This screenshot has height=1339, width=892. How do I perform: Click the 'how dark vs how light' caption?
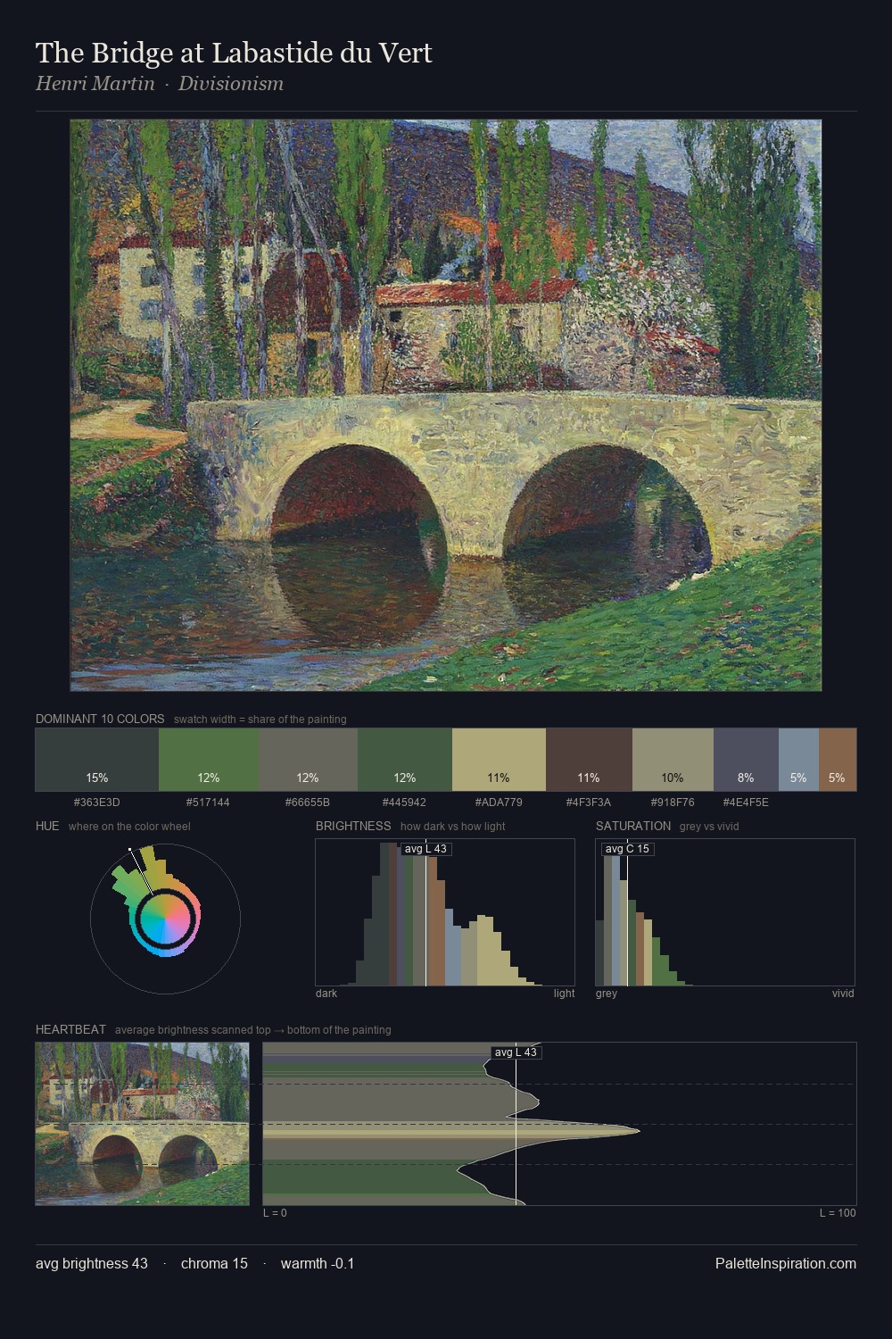pyautogui.click(x=452, y=827)
